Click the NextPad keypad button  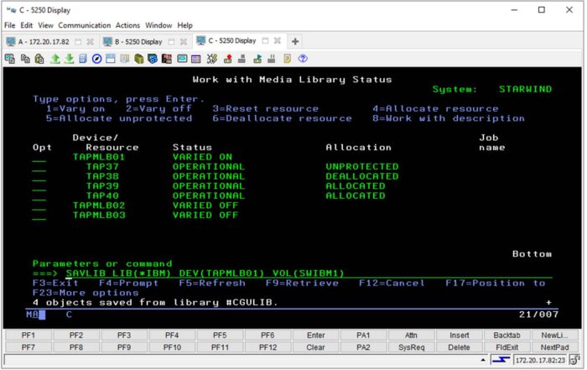pyautogui.click(x=554, y=347)
